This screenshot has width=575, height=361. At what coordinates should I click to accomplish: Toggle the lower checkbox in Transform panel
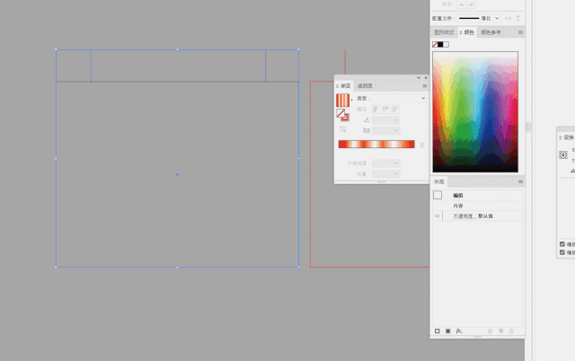pos(562,252)
